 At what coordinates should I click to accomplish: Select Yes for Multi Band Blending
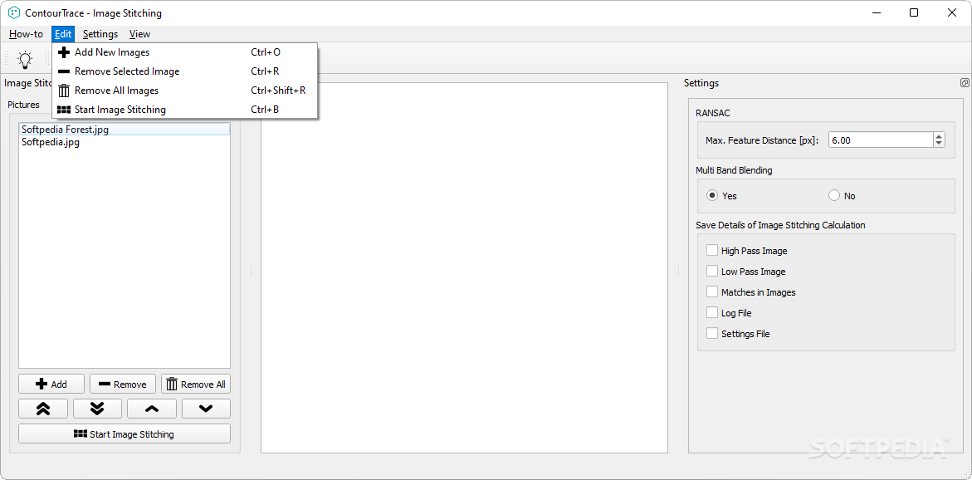(712, 196)
